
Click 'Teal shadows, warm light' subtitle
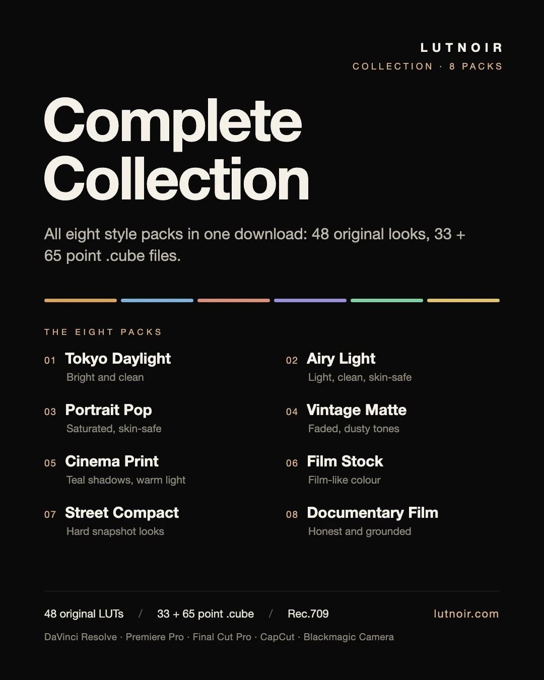[x=126, y=480]
